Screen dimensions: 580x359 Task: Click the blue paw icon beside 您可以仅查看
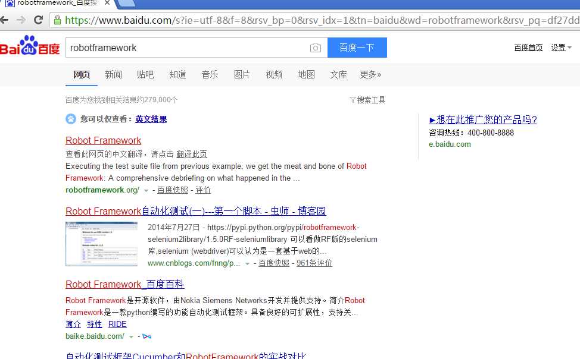pyautogui.click(x=71, y=119)
